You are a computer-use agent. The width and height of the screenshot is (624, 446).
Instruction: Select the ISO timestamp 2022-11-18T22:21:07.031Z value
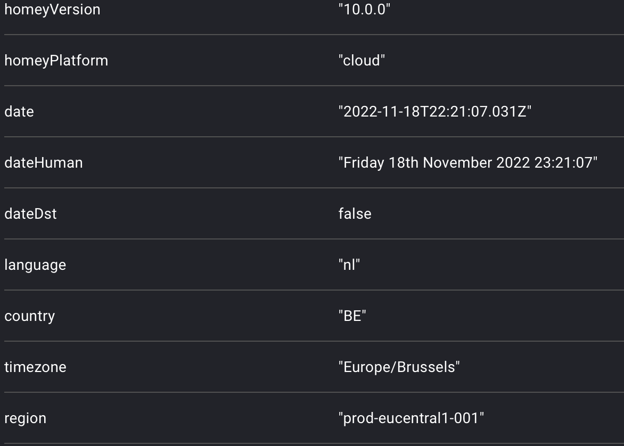point(435,112)
